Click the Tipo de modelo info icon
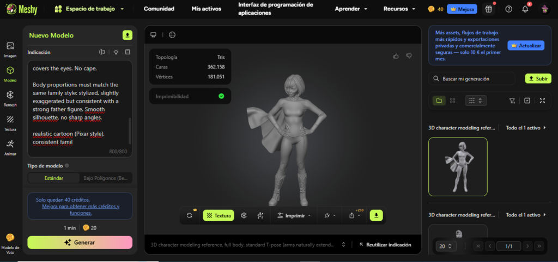Image resolution: width=558 pixels, height=262 pixels. pyautogui.click(x=67, y=166)
